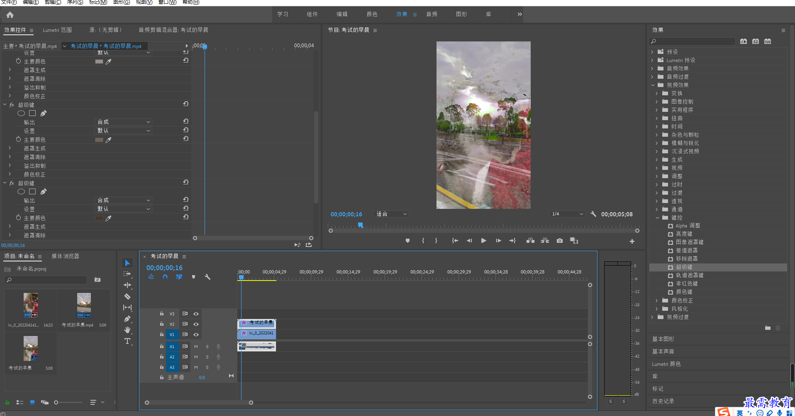Expand the 音频效果 folder
Image resolution: width=795 pixels, height=416 pixels.
click(652, 68)
